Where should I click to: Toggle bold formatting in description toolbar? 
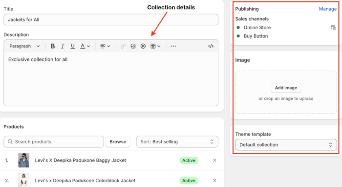(x=53, y=46)
